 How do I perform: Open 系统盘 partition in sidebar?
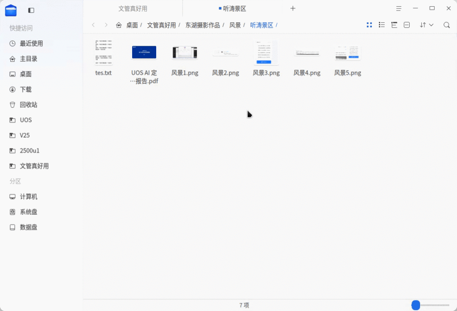tap(29, 212)
